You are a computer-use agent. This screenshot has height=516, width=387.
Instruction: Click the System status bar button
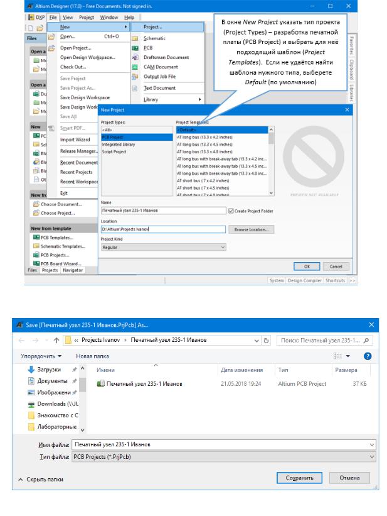277,280
